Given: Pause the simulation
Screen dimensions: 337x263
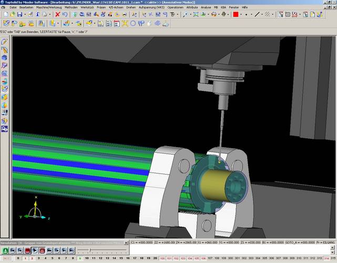Looking at the screenshot, I should tap(42, 250).
